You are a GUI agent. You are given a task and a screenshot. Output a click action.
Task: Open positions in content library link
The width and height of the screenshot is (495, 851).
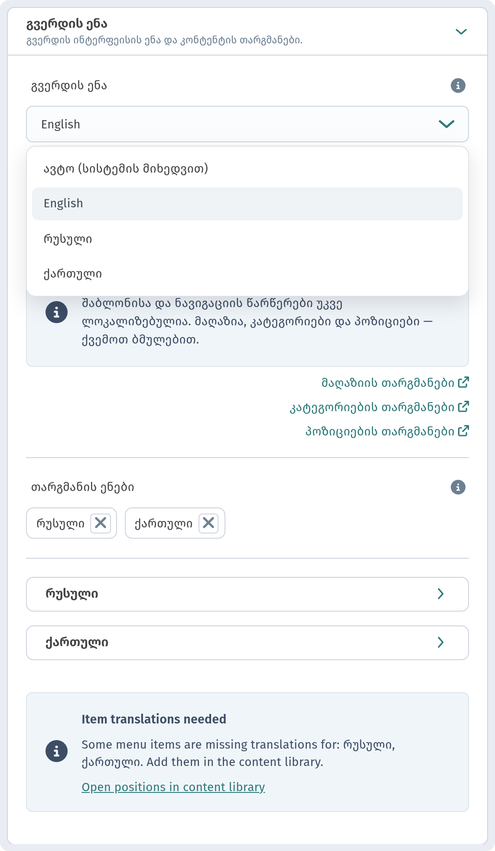(173, 787)
